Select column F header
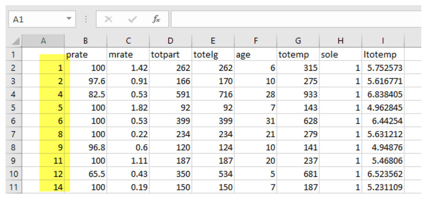The image size is (432, 202). pos(256,41)
